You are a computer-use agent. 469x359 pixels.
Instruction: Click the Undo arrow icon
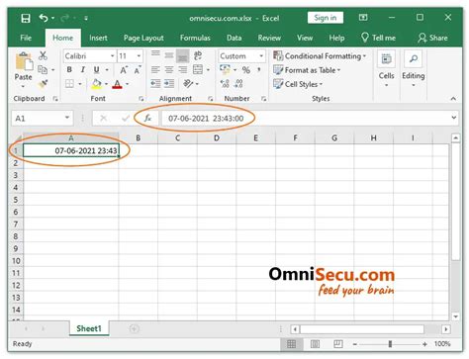(44, 18)
